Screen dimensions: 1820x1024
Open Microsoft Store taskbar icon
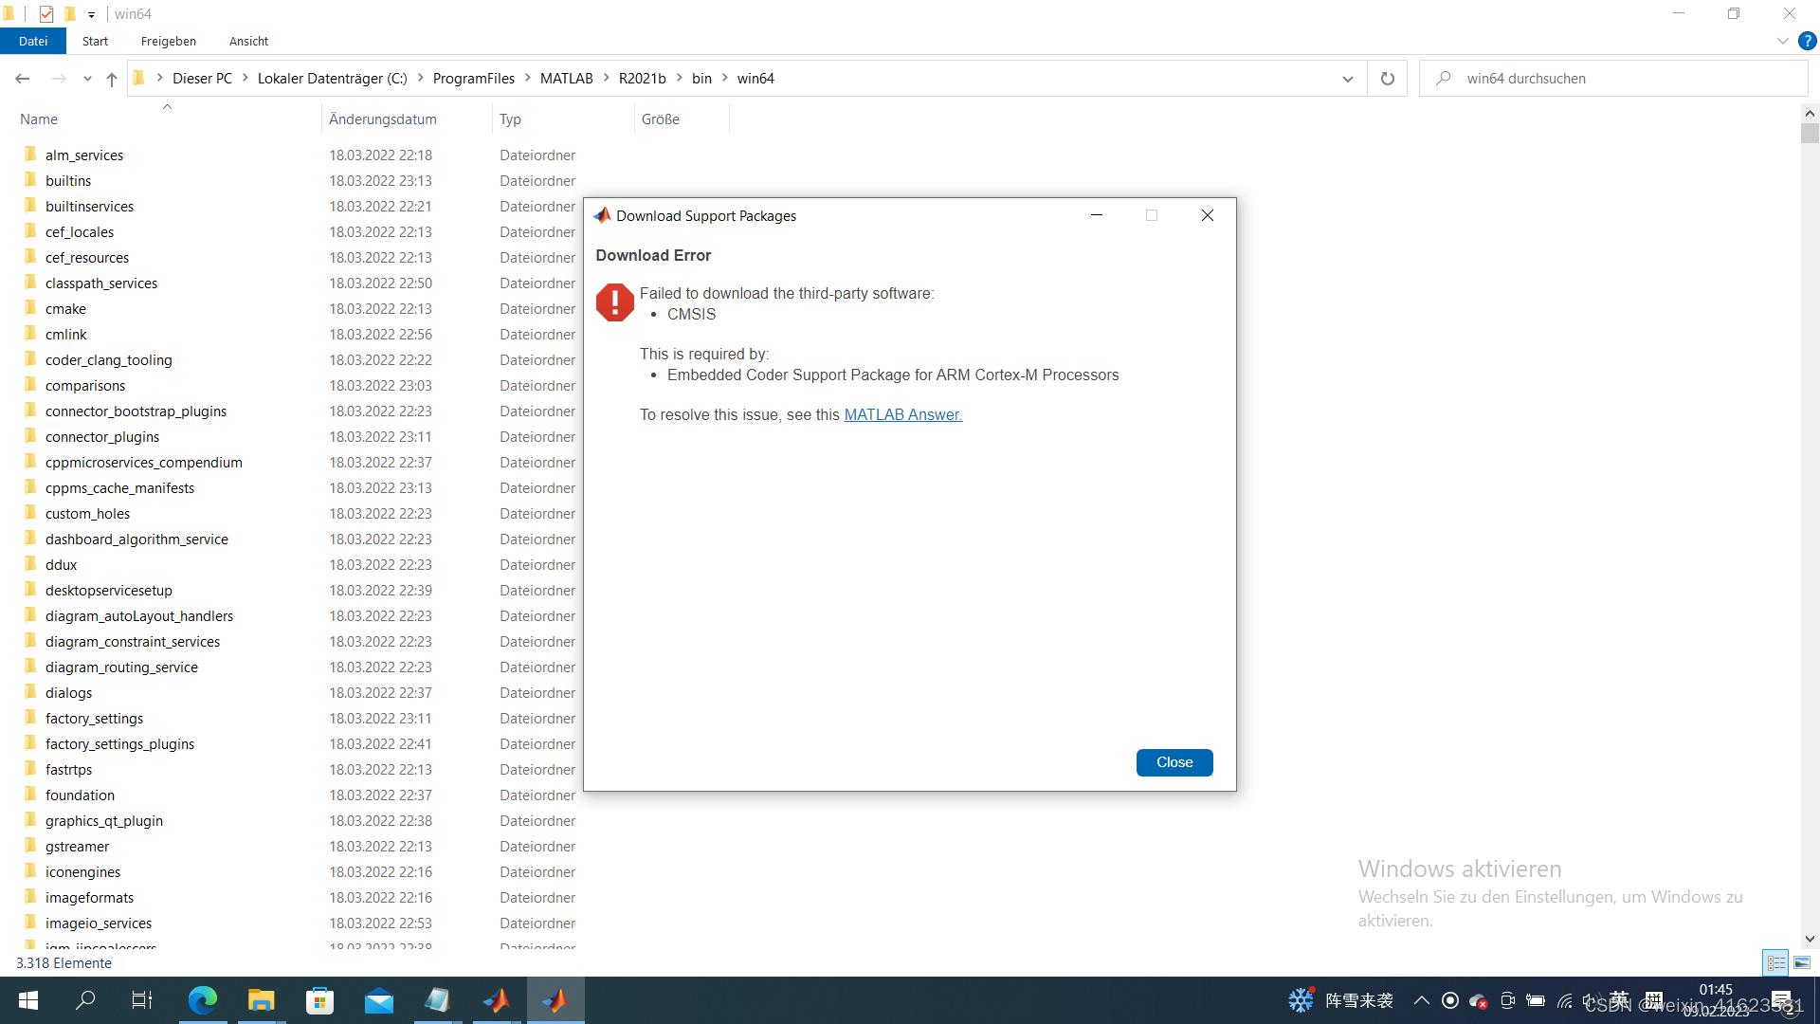(319, 1000)
